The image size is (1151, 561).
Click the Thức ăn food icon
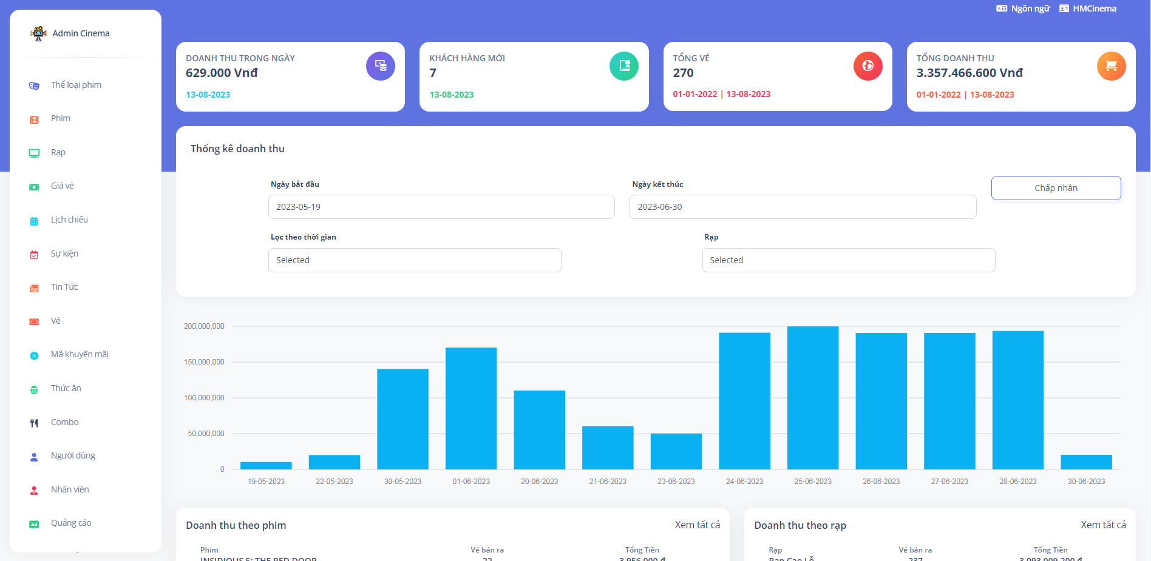click(34, 389)
